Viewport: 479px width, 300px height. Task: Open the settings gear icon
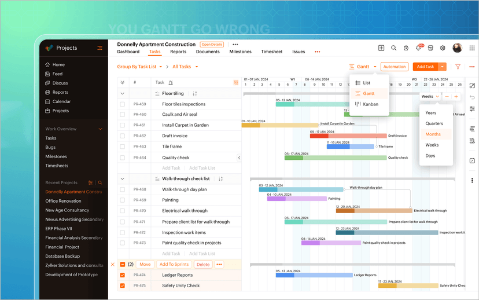click(443, 48)
